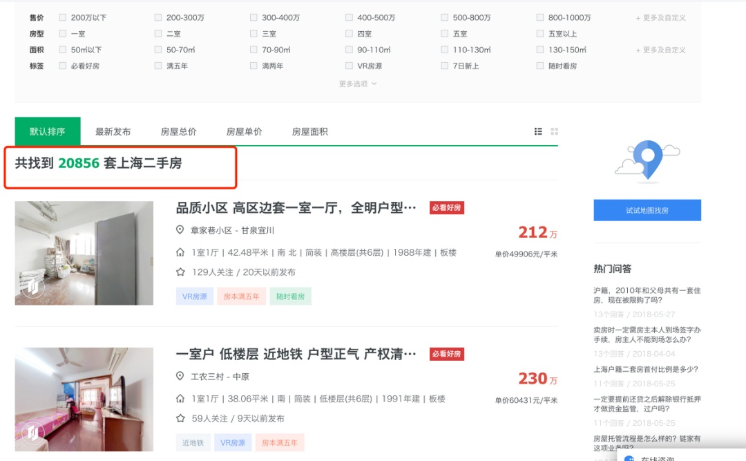Enable the 三室 room type checkbox

pos(254,34)
